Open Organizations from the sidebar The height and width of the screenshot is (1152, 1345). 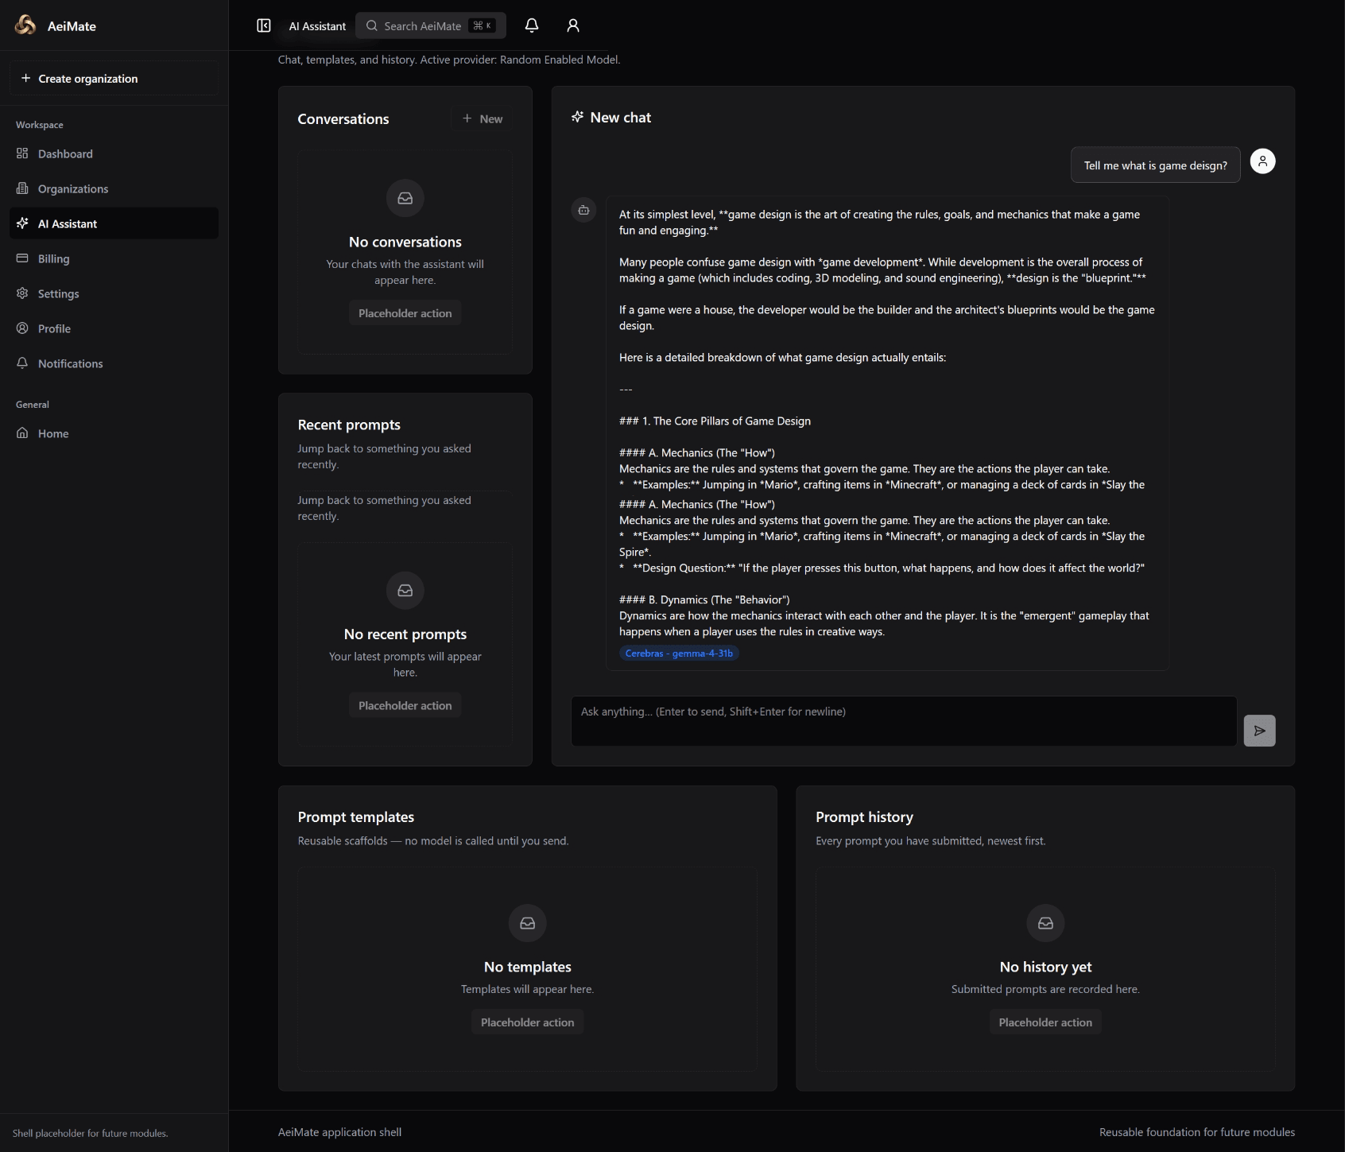click(x=114, y=188)
